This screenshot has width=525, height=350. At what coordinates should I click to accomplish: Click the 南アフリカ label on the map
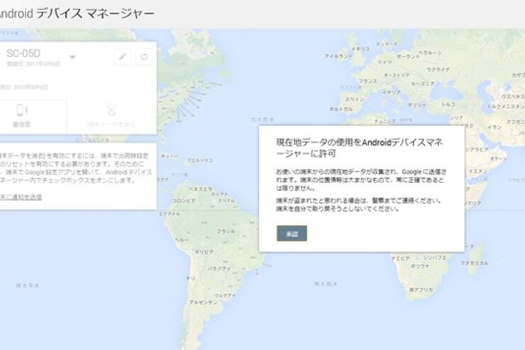click(421, 290)
